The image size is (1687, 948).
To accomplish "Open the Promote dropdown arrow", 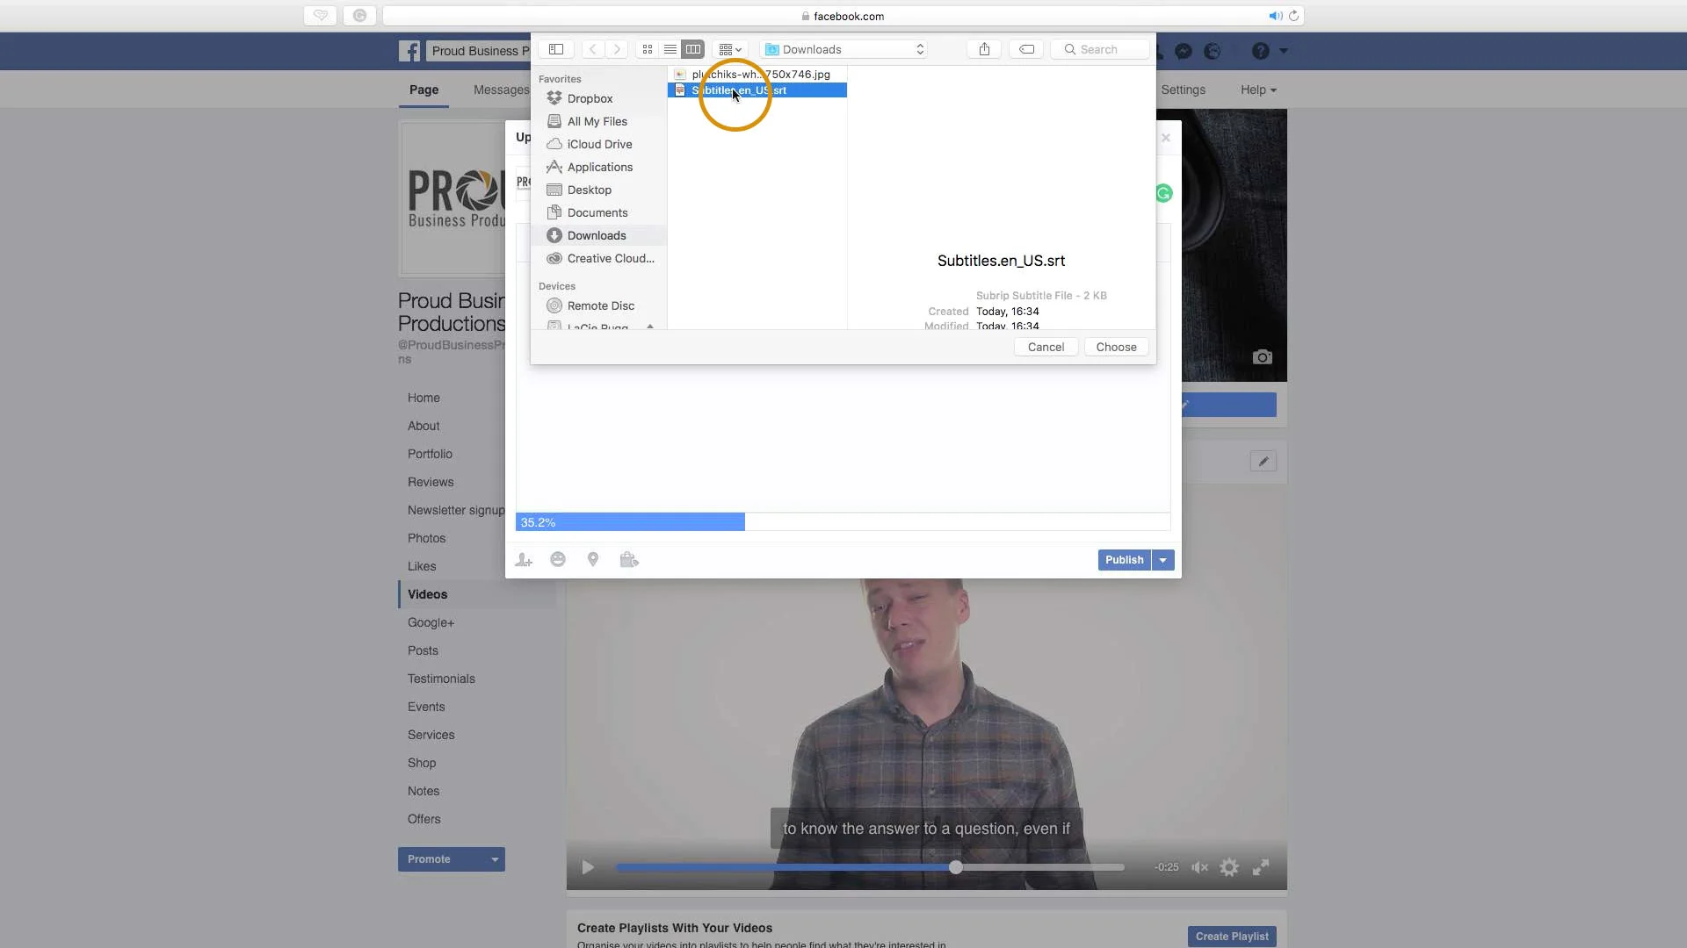I will (495, 859).
